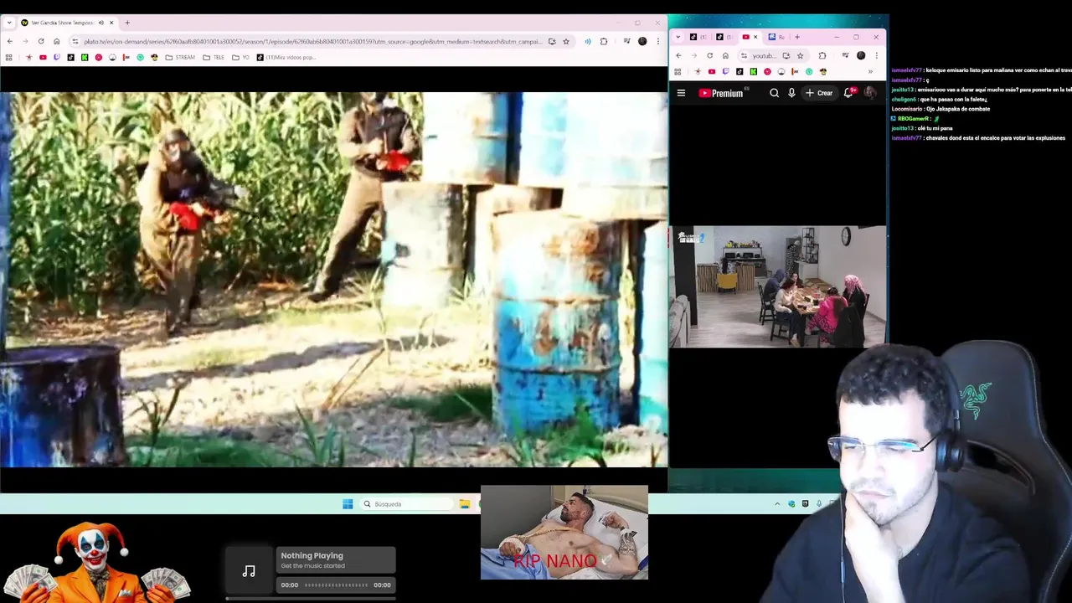Expand tab search in YouTube window

point(678,37)
